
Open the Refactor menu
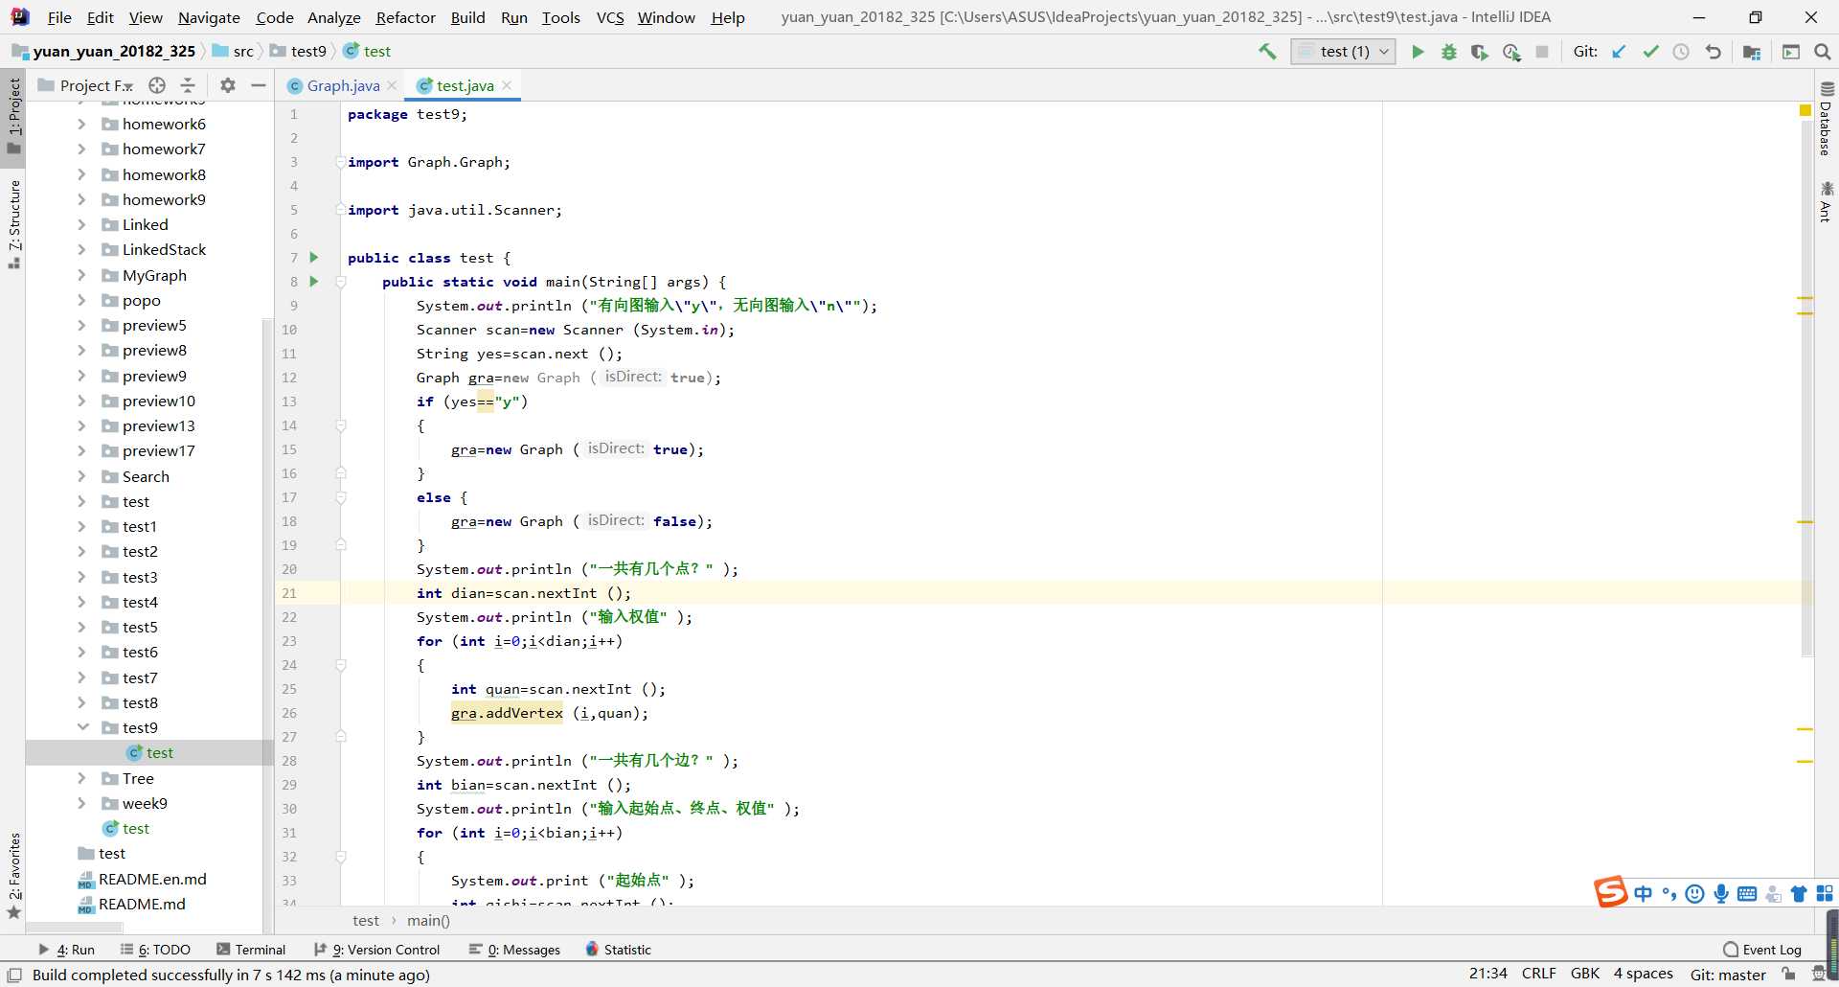[405, 17]
